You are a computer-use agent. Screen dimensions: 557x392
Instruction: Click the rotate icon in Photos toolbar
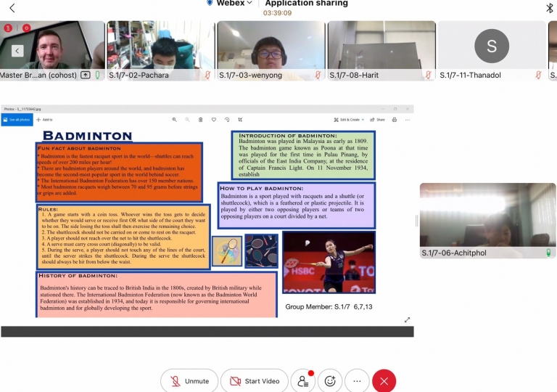pos(227,120)
